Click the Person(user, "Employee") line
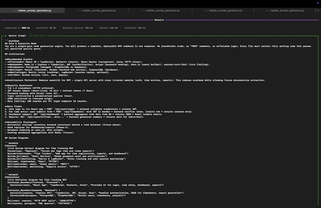 (51, 151)
